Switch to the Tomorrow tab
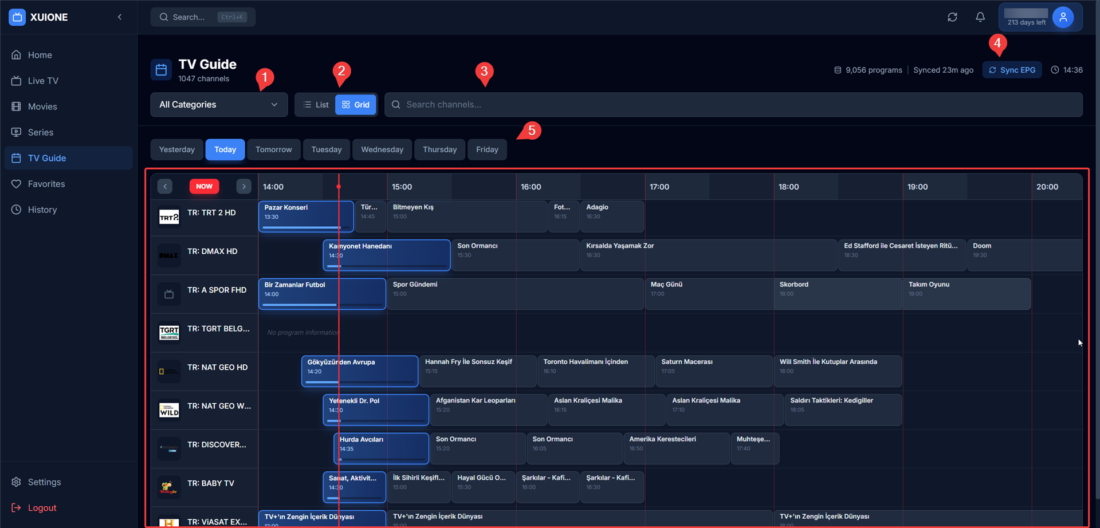This screenshot has width=1100, height=528. tap(273, 149)
